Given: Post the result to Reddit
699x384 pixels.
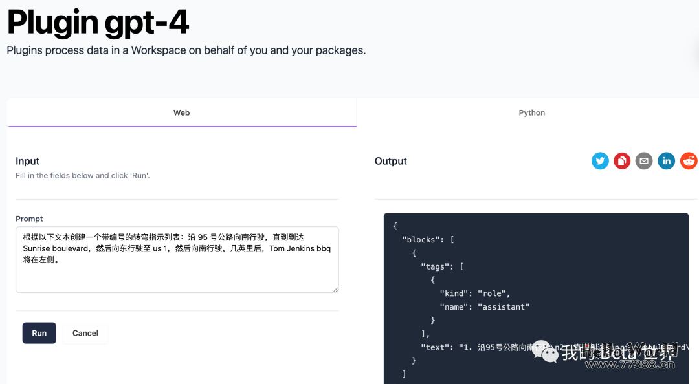Looking at the screenshot, I should tap(688, 160).
